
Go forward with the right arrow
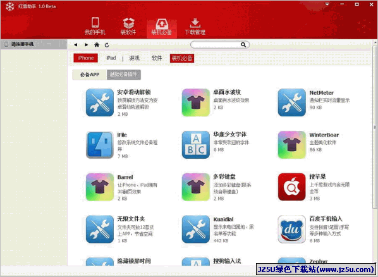(86, 45)
